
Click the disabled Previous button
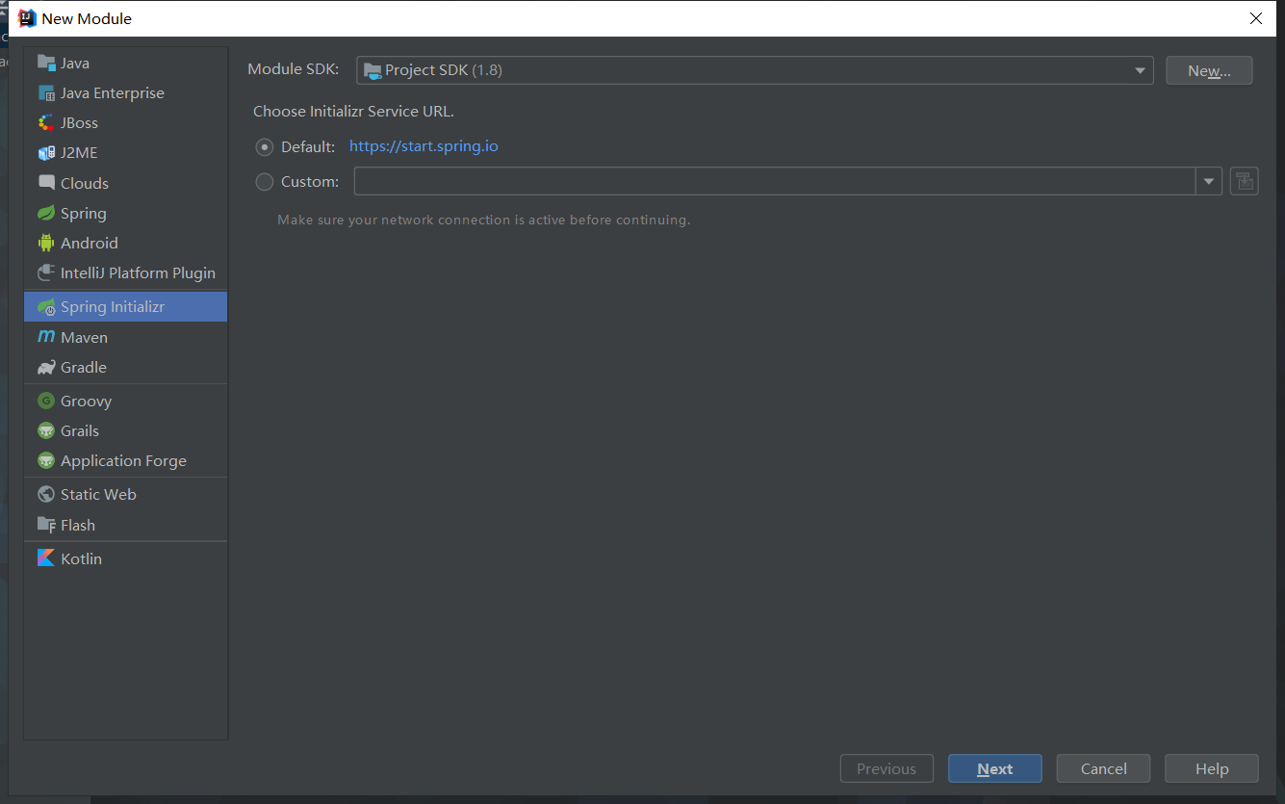point(887,768)
